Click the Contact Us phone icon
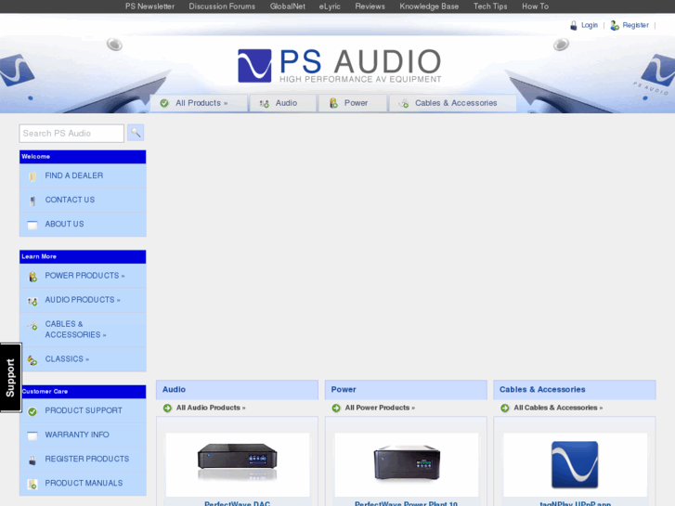 [x=32, y=201]
